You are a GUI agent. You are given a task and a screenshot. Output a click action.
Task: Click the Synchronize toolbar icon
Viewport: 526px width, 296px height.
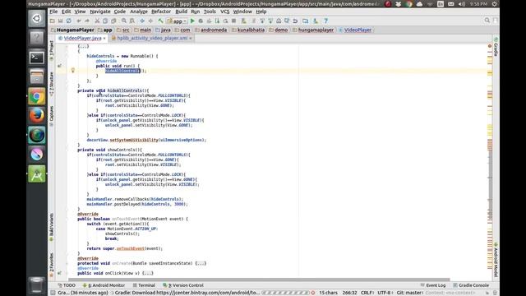[x=69, y=21]
